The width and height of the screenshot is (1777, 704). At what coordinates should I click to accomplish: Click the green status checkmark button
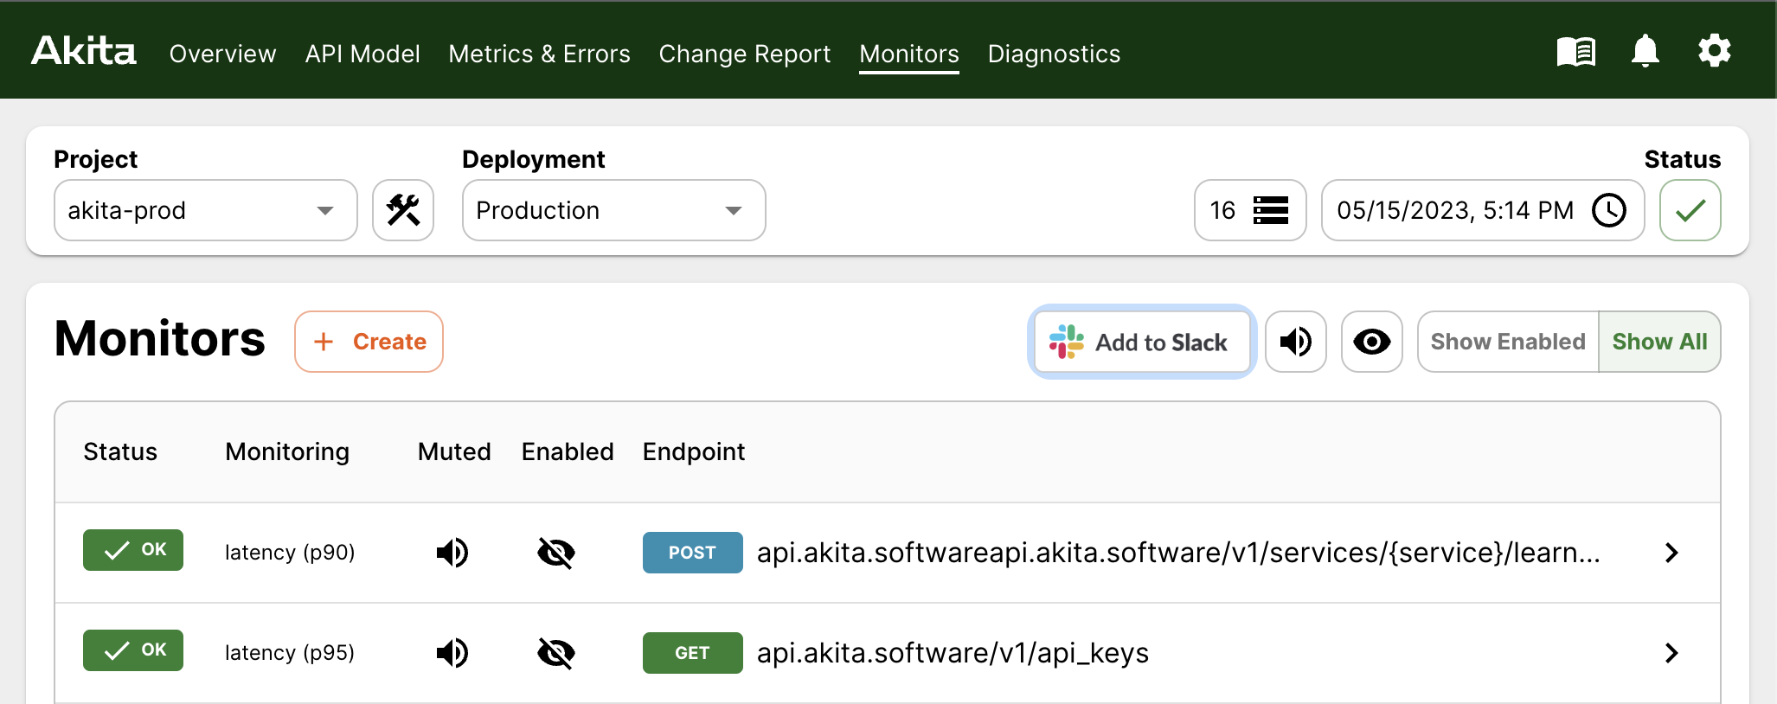(x=1690, y=210)
